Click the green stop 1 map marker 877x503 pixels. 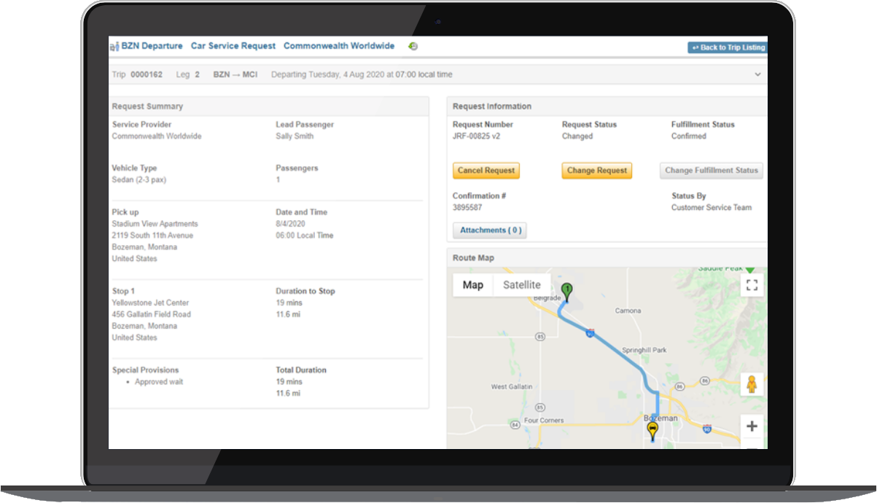567,290
